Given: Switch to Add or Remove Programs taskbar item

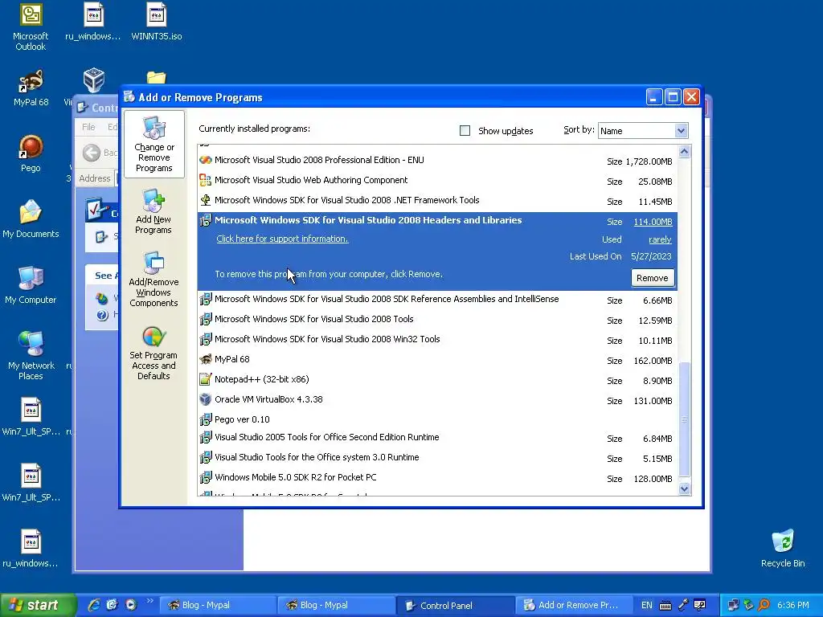Looking at the screenshot, I should [573, 605].
